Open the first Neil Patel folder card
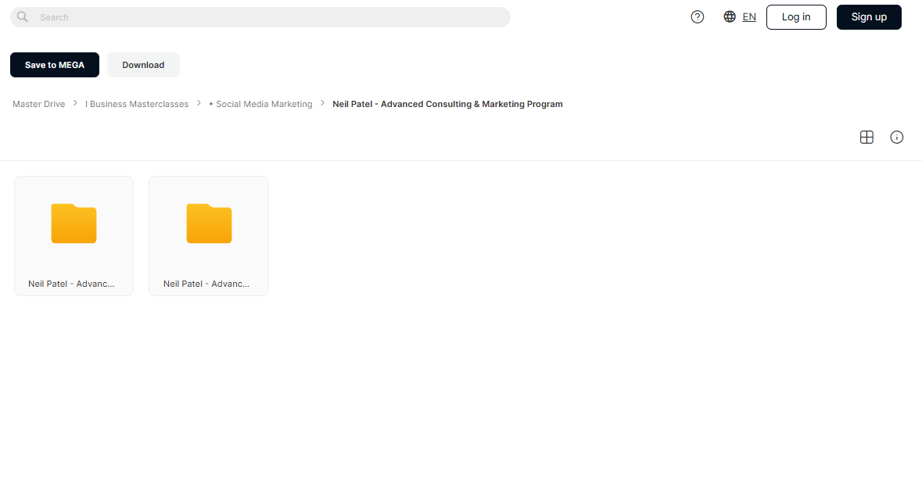The height and width of the screenshot is (497, 922). 74,235
